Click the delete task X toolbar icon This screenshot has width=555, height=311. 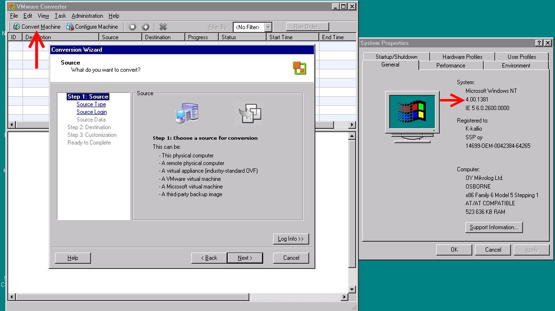coord(163,27)
